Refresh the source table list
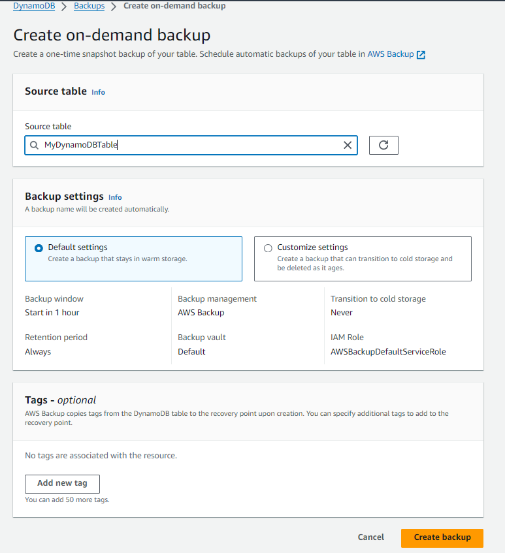The height and width of the screenshot is (553, 505). 383,145
